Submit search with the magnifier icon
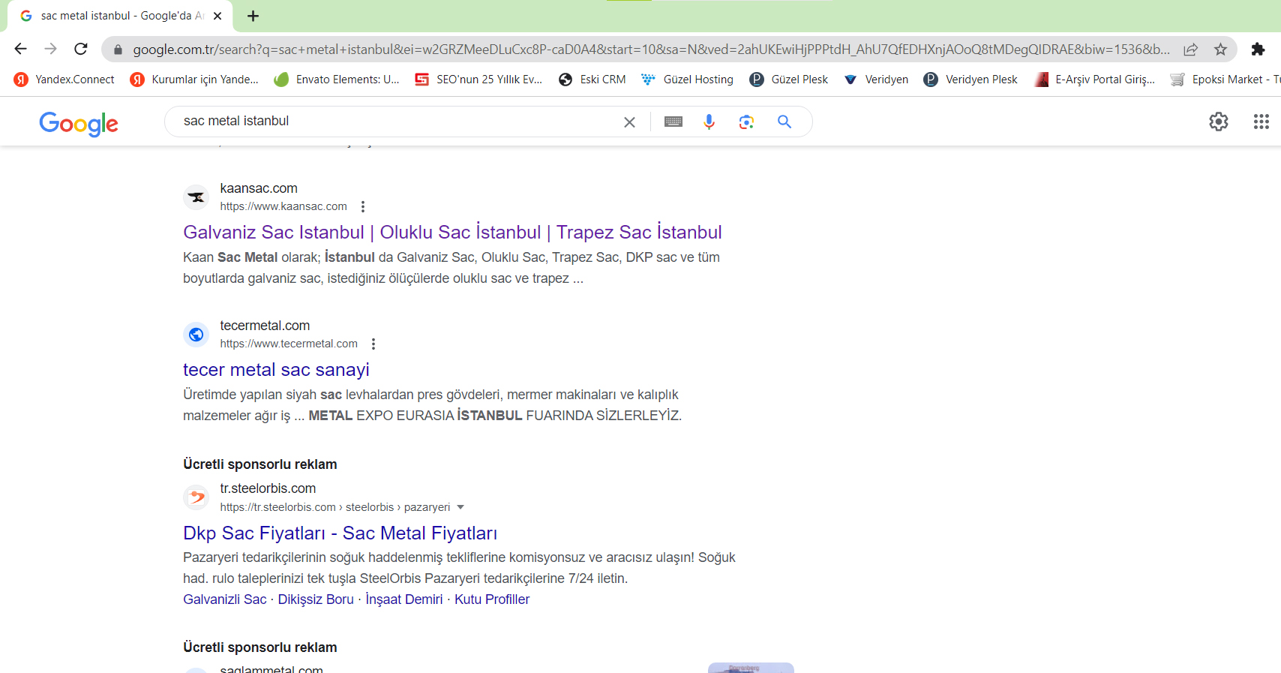The height and width of the screenshot is (673, 1281). [784, 122]
